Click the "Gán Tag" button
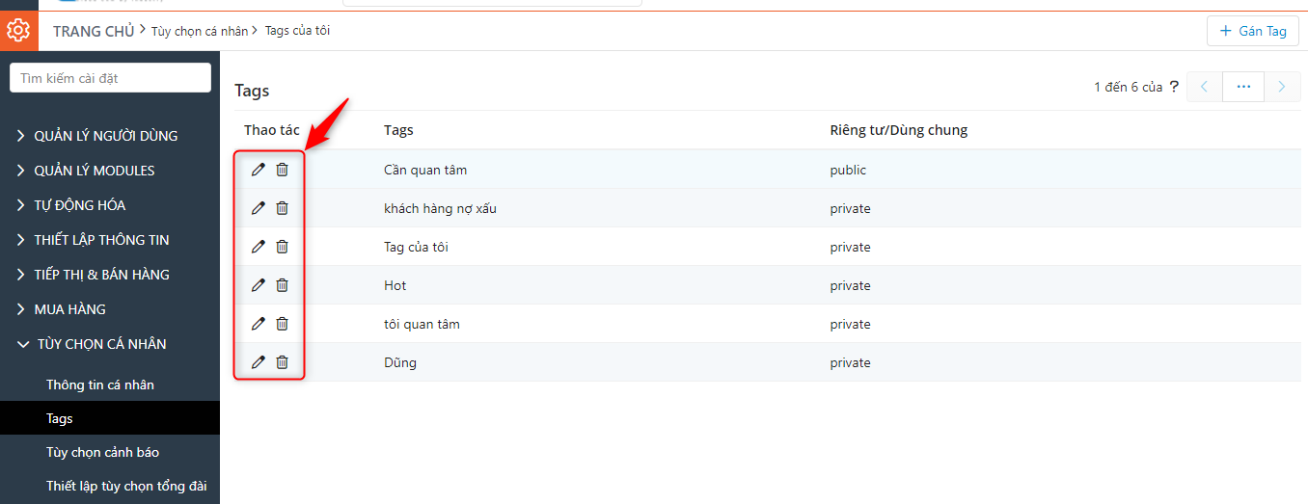Screen dimensions: 1308x504 point(1253,31)
